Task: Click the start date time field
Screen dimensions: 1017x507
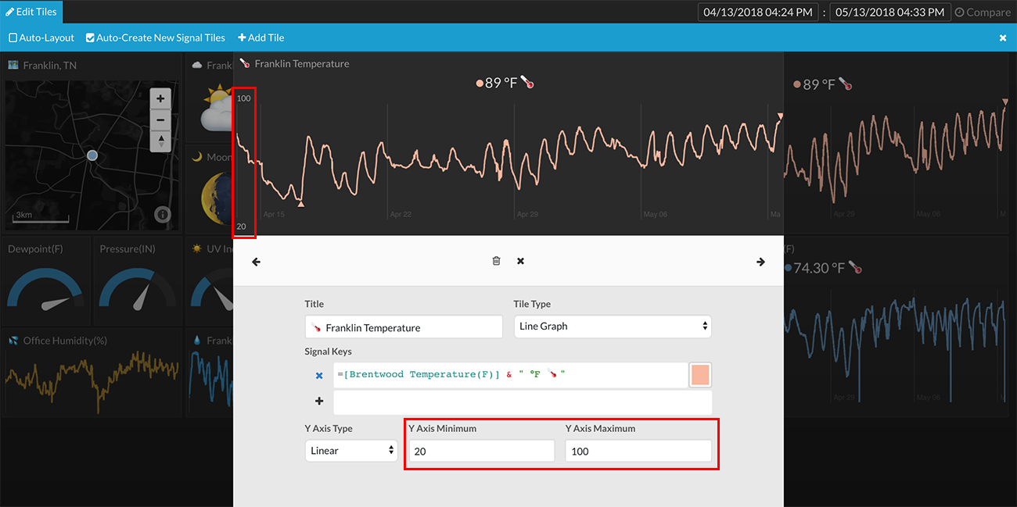Action: pos(757,12)
